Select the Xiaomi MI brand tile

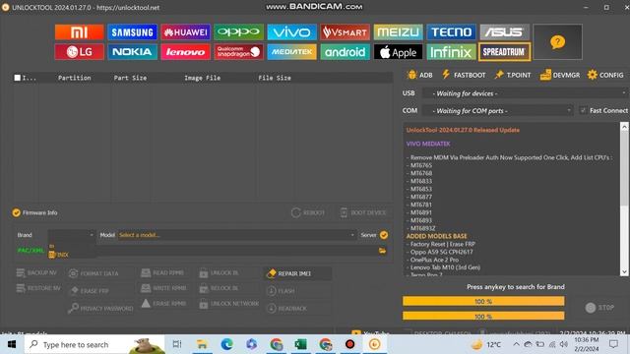pyautogui.click(x=79, y=32)
